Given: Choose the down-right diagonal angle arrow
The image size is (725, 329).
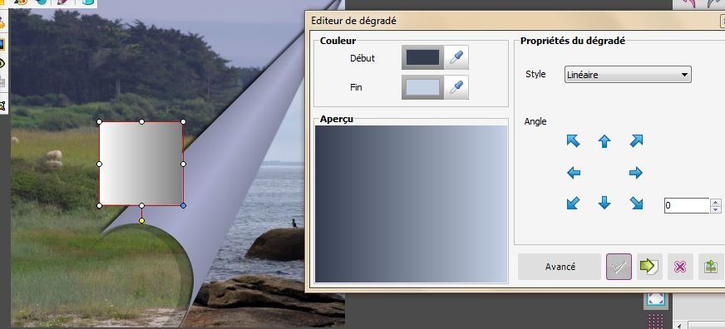Looking at the screenshot, I should pos(636,203).
